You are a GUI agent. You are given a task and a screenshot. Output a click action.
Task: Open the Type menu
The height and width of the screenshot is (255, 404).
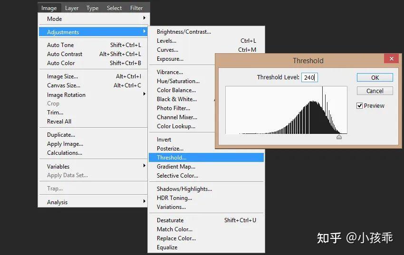pyautogui.click(x=92, y=8)
